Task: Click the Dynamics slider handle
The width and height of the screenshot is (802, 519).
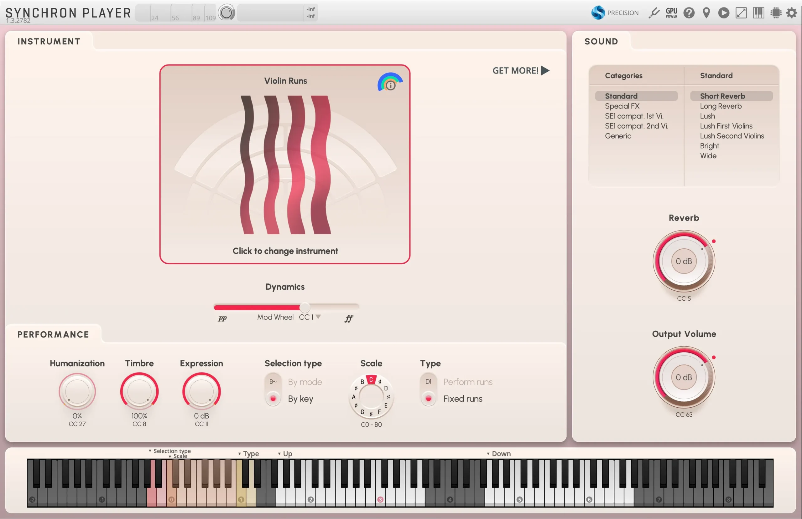Action: (305, 307)
